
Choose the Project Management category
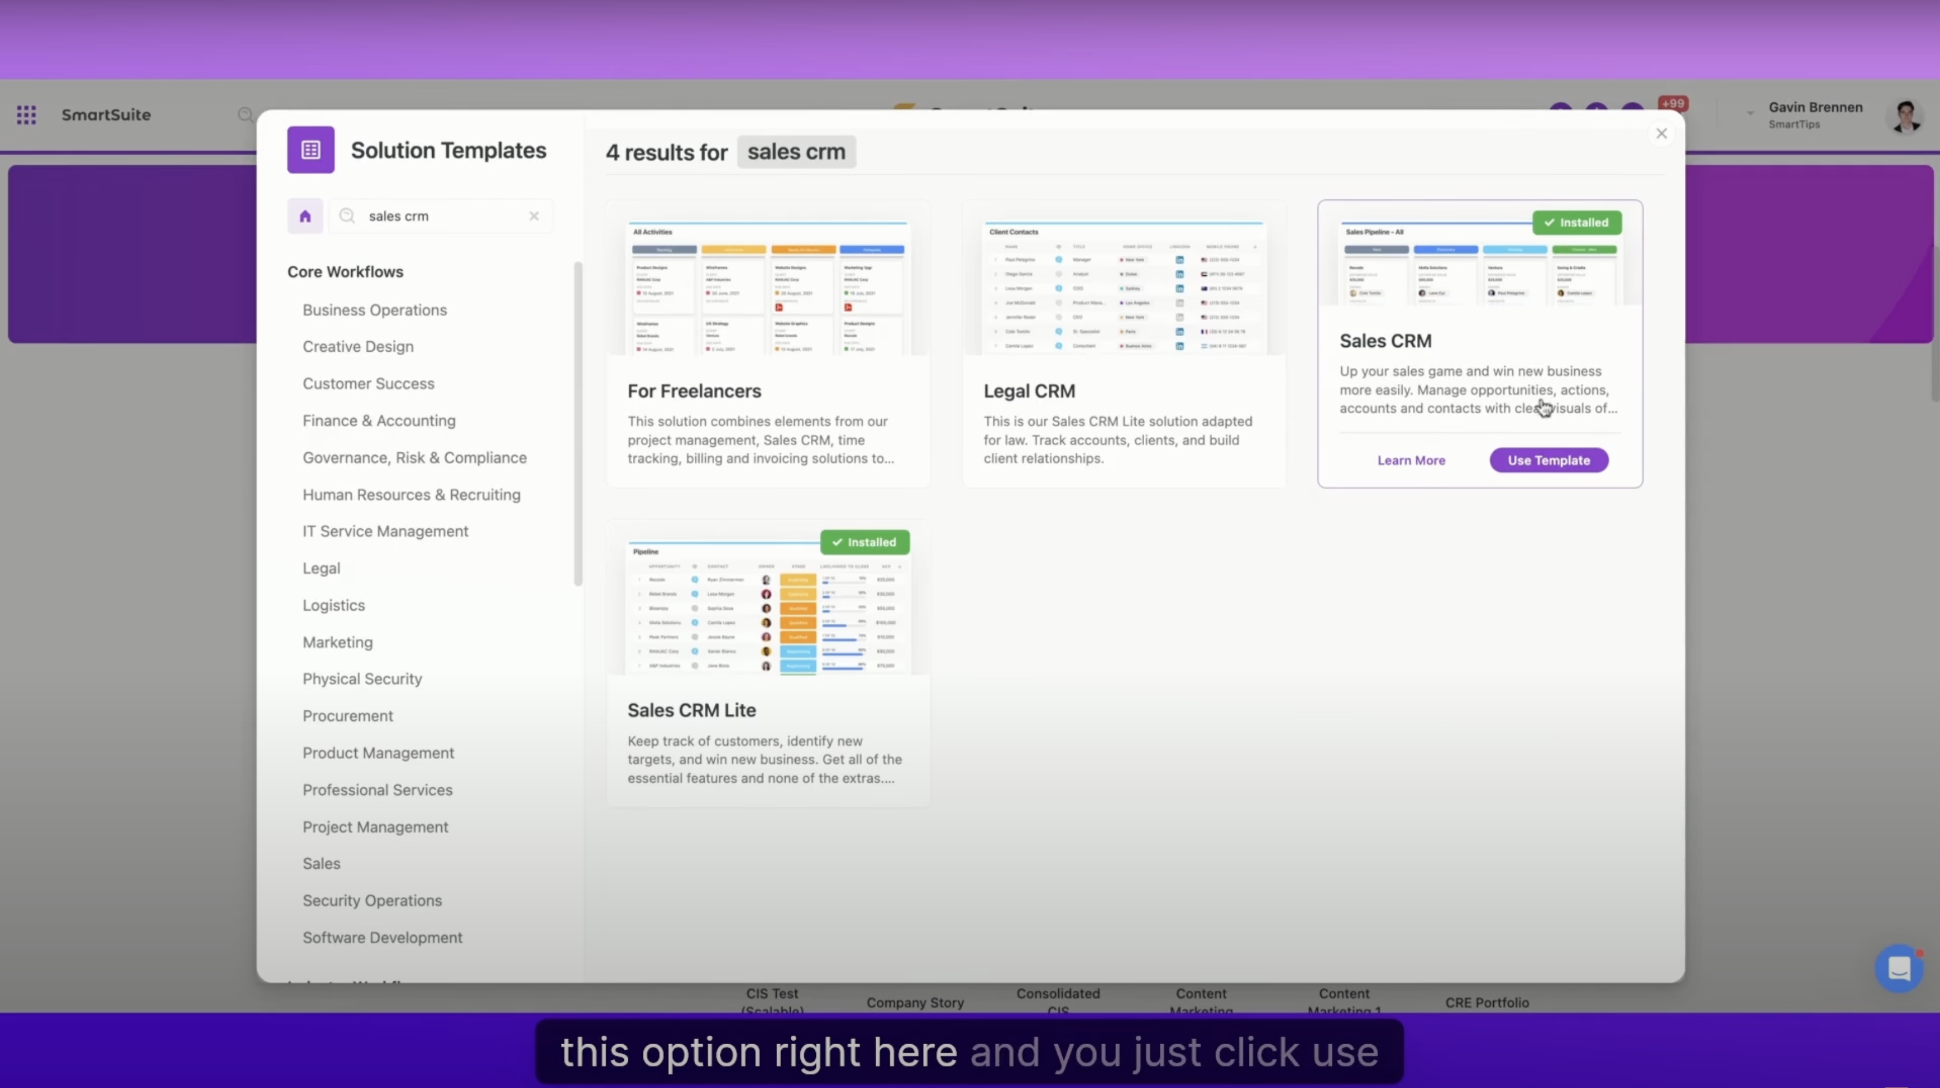point(375,827)
